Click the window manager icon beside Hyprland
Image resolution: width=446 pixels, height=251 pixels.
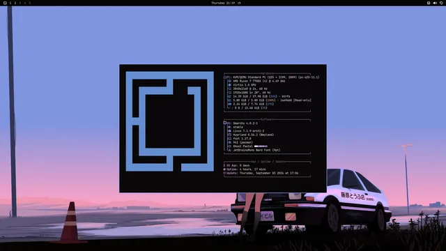[x=229, y=135]
